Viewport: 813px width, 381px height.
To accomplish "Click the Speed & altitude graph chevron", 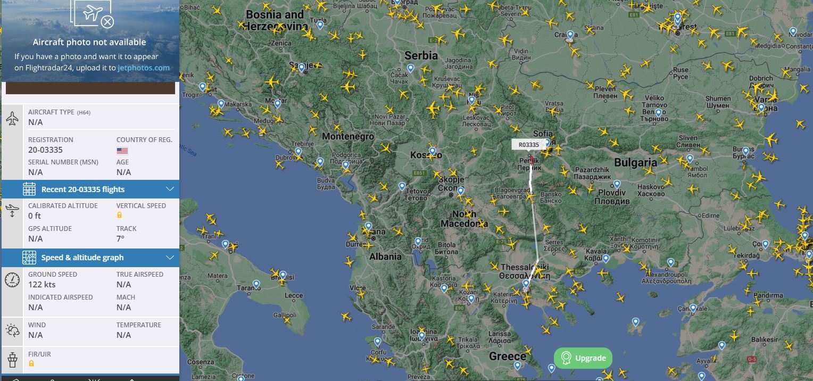I will point(170,258).
